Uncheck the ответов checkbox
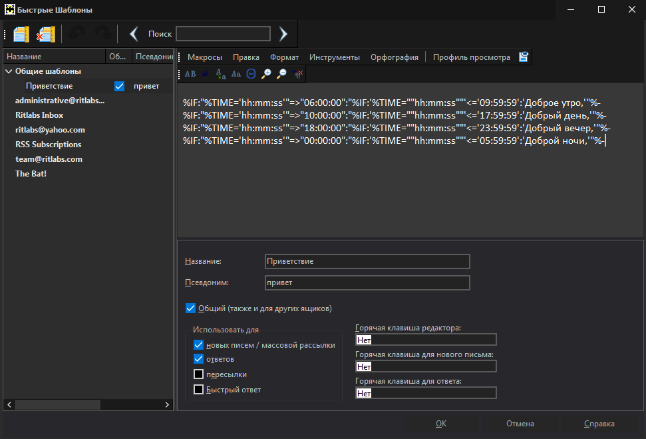 pos(198,358)
